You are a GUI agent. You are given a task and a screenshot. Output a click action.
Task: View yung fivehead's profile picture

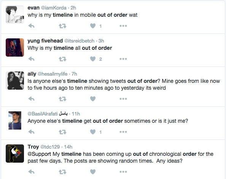coord(15,48)
